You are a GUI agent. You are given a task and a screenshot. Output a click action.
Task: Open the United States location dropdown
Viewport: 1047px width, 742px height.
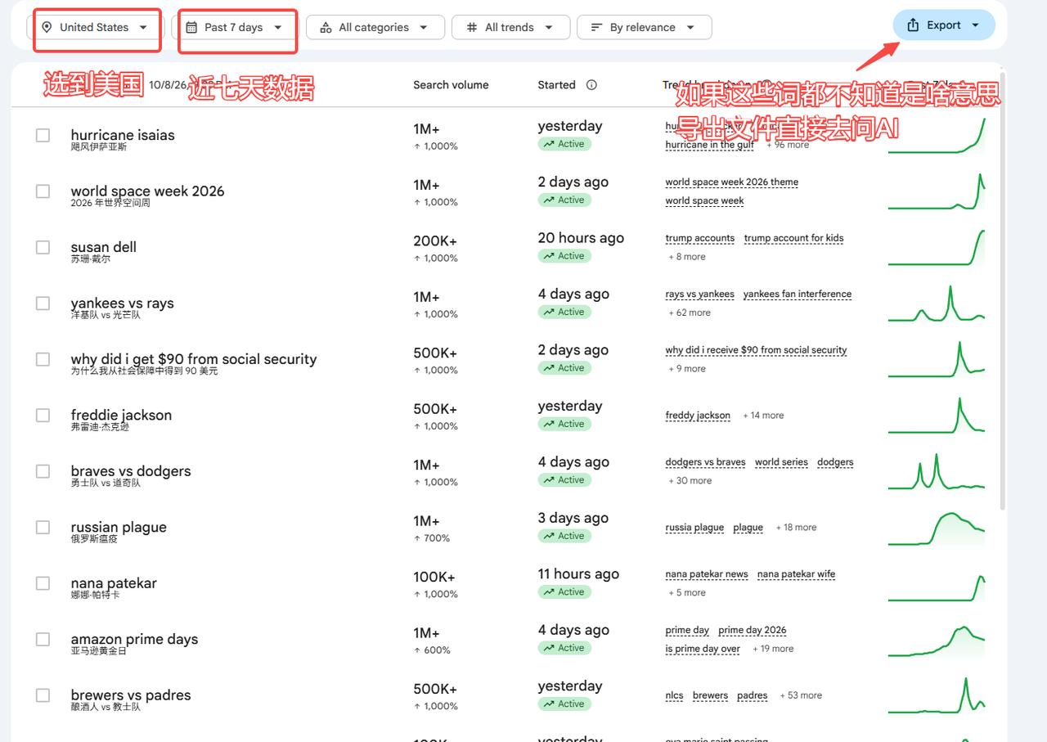pos(96,27)
